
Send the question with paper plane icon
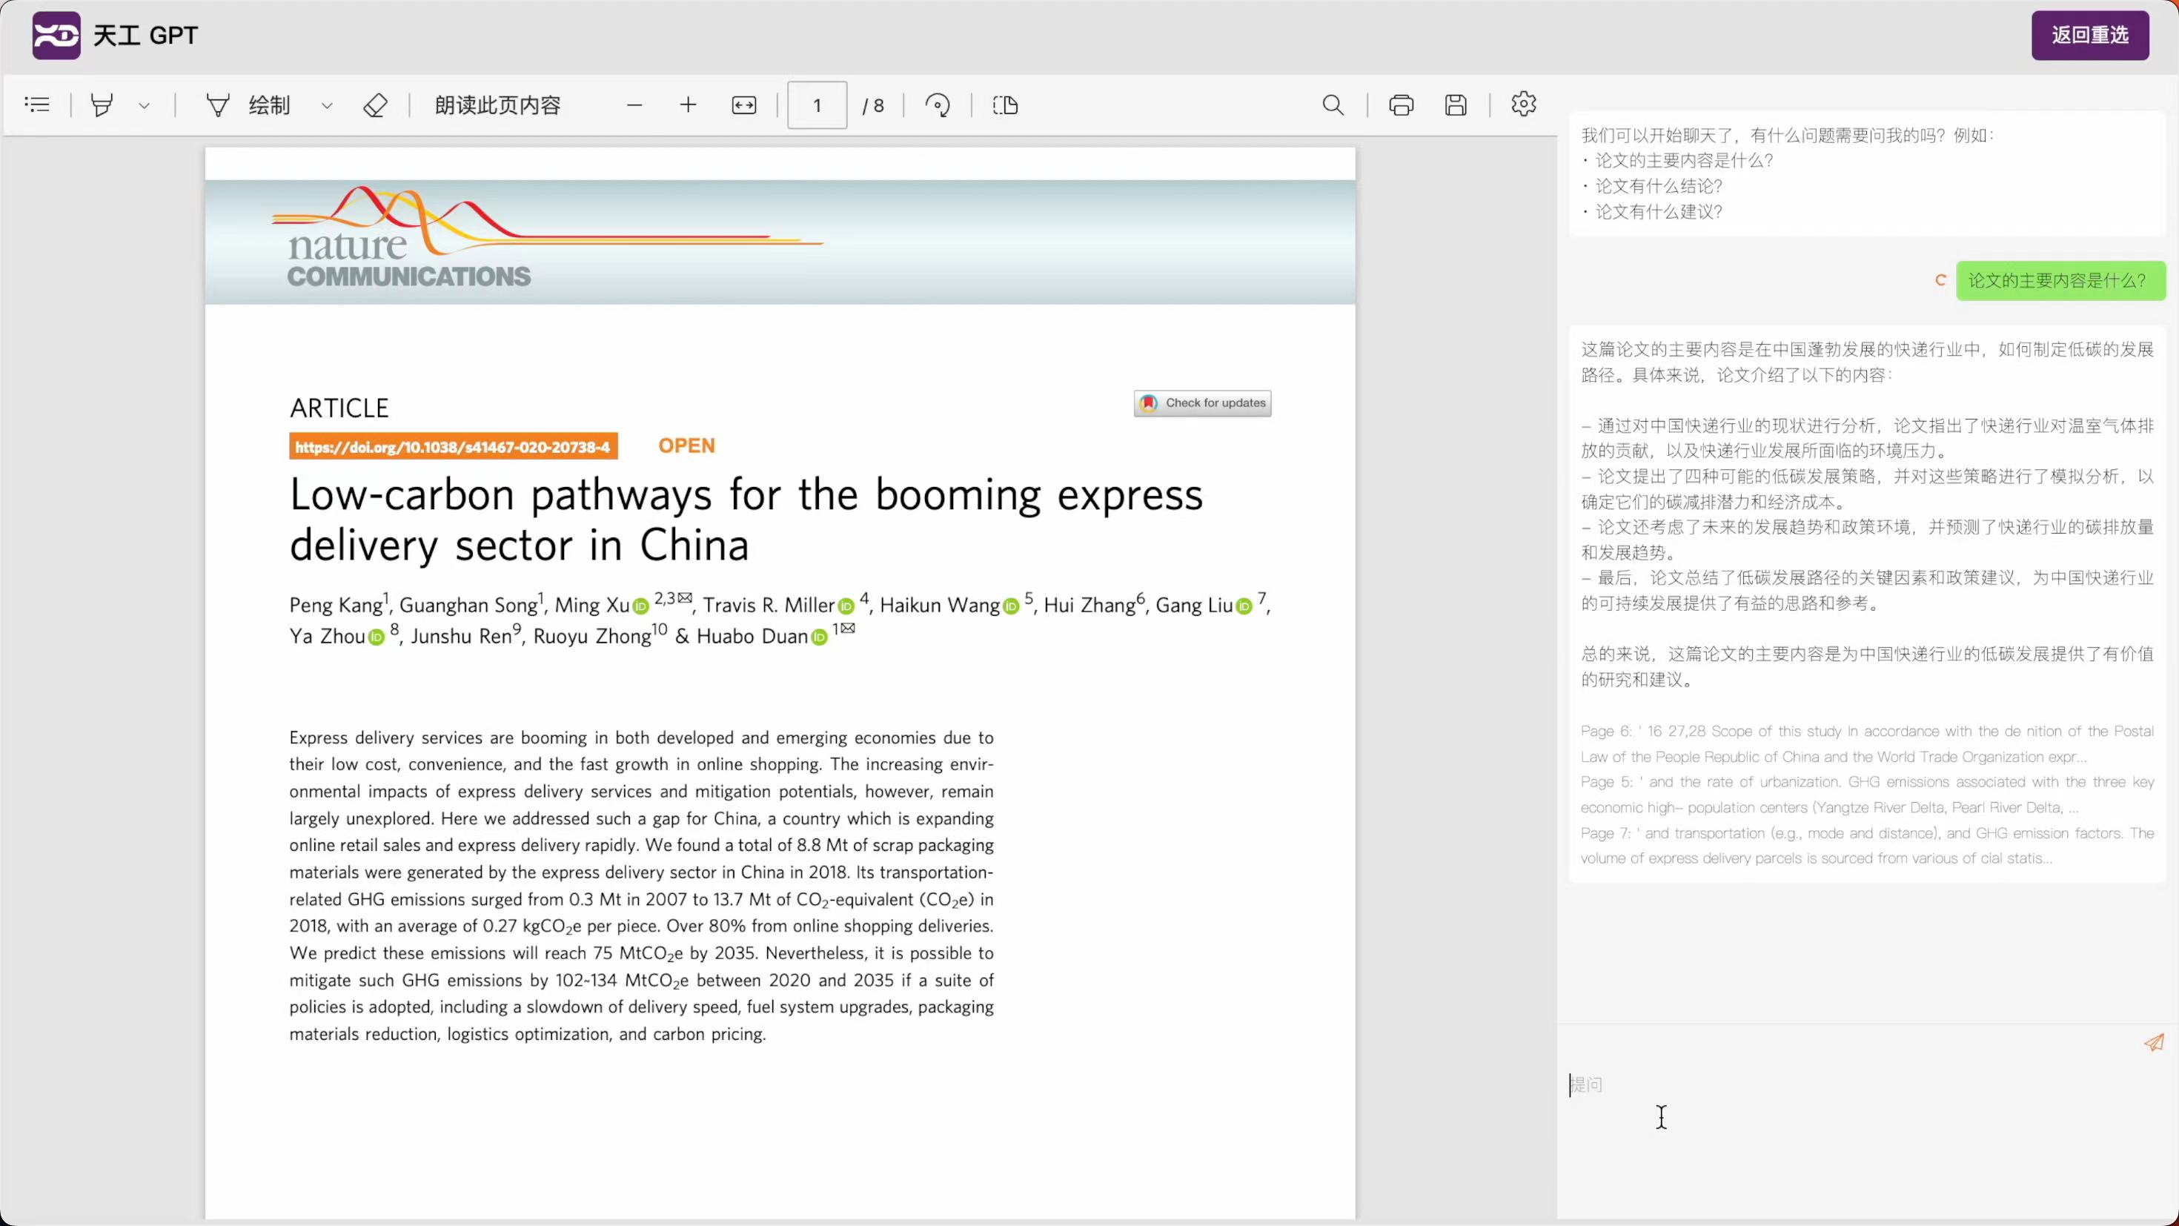pyautogui.click(x=2154, y=1042)
